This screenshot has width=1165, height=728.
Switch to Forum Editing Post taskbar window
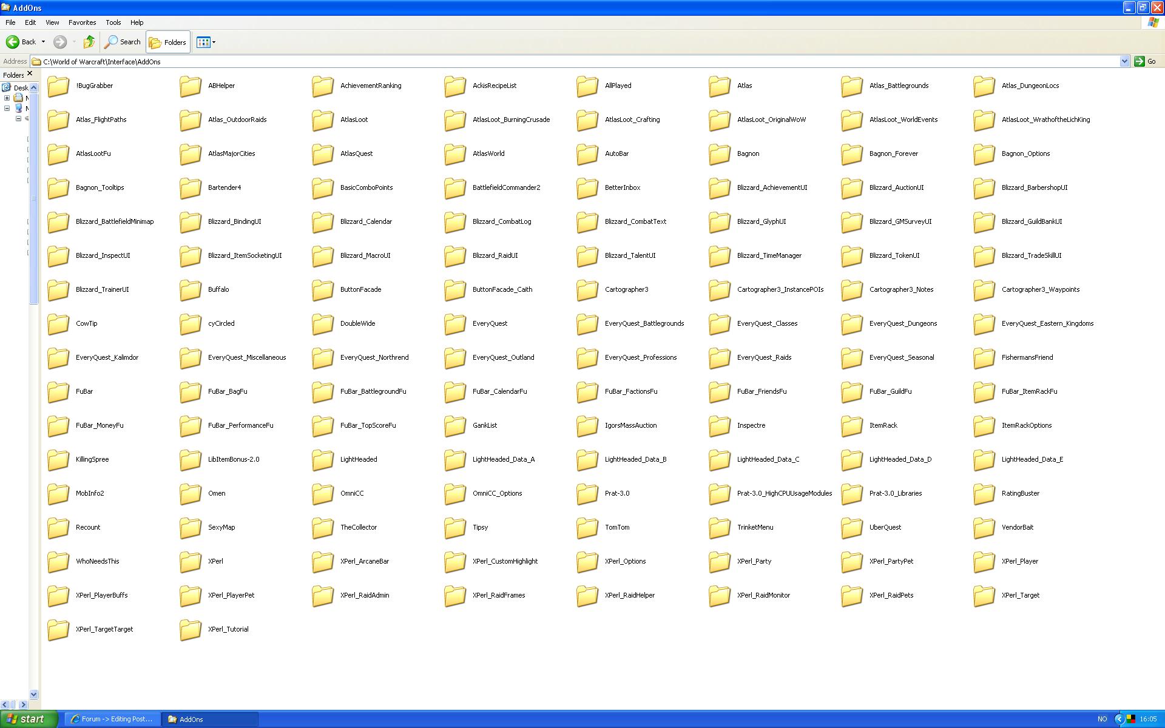pyautogui.click(x=112, y=719)
